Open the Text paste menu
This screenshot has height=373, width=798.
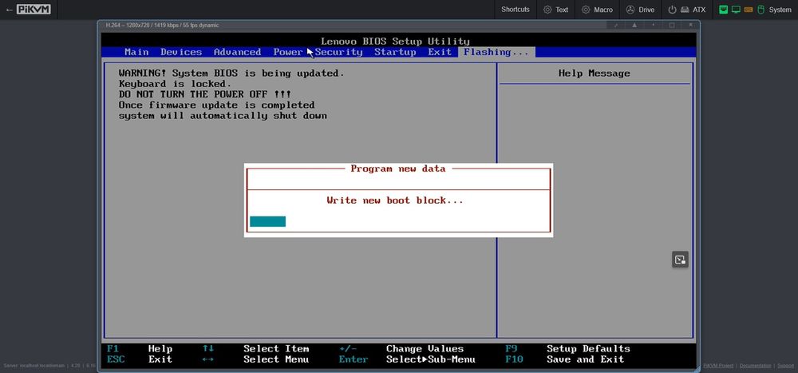[x=555, y=9]
